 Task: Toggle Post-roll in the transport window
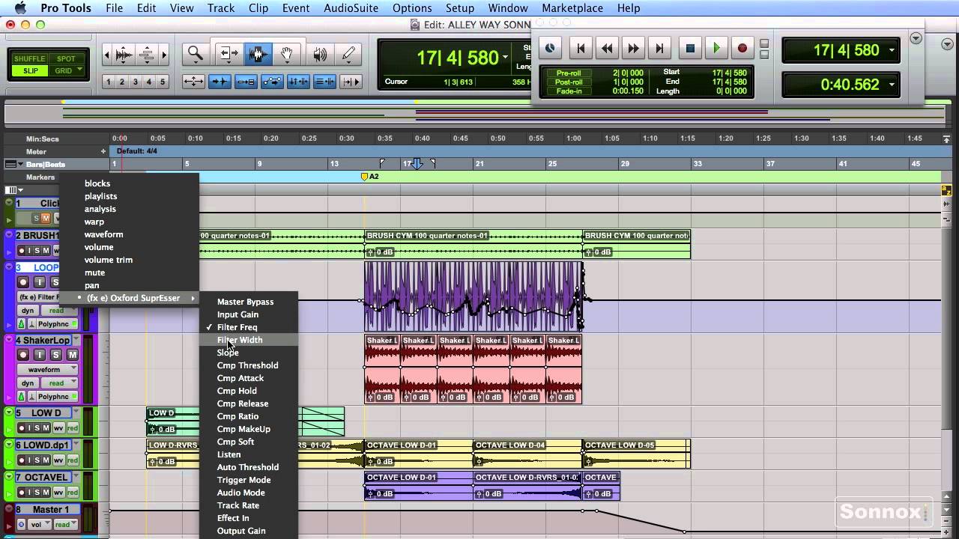point(569,82)
